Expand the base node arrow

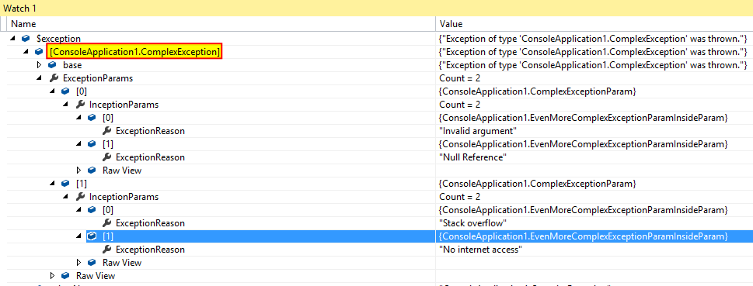[x=40, y=64]
